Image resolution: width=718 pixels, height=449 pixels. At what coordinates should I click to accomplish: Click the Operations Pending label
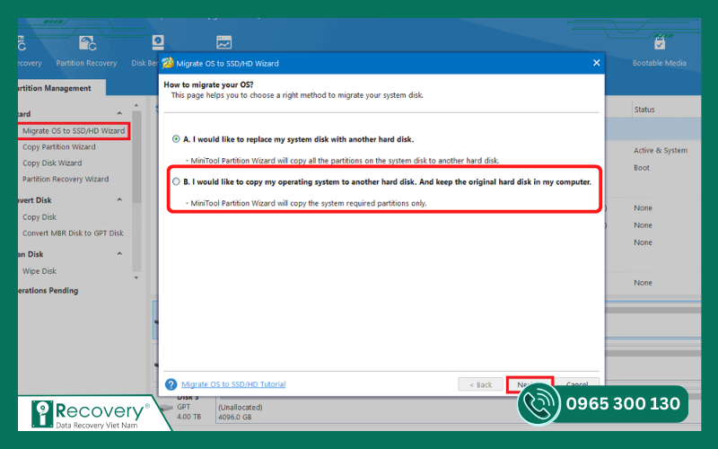48,290
